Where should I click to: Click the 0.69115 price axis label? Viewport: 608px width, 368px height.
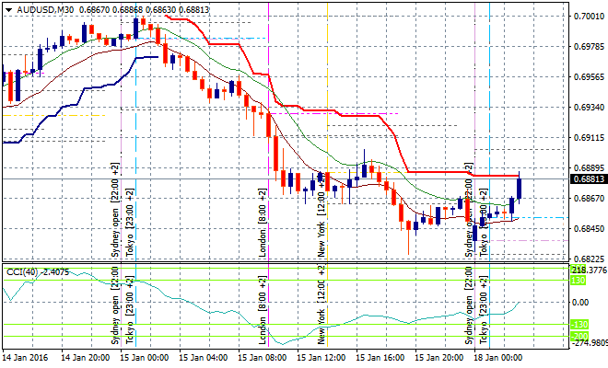click(589, 137)
